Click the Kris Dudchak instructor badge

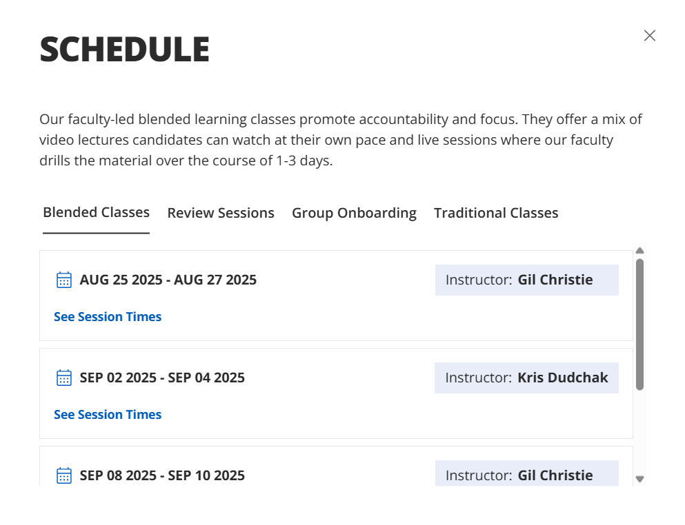526,378
